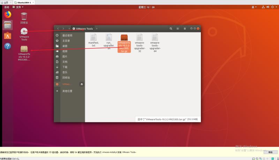Select the run_upgrader.sh file
Screen dimensions: 279x160
109,40
